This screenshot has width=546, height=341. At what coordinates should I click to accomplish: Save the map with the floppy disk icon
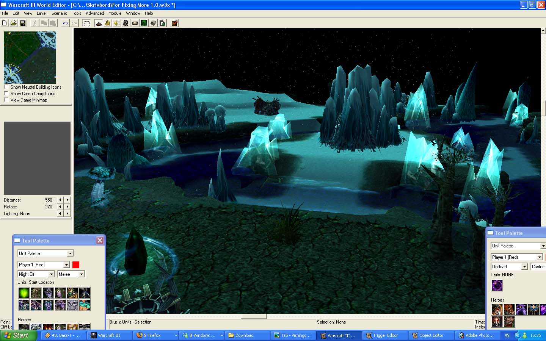[23, 23]
